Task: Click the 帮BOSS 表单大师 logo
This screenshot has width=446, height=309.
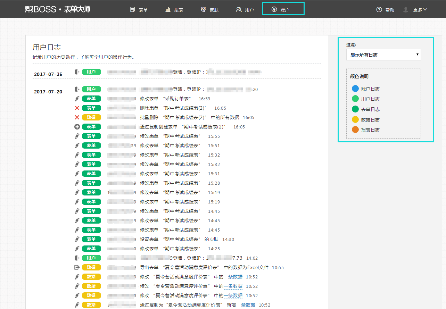Action: pos(58,9)
